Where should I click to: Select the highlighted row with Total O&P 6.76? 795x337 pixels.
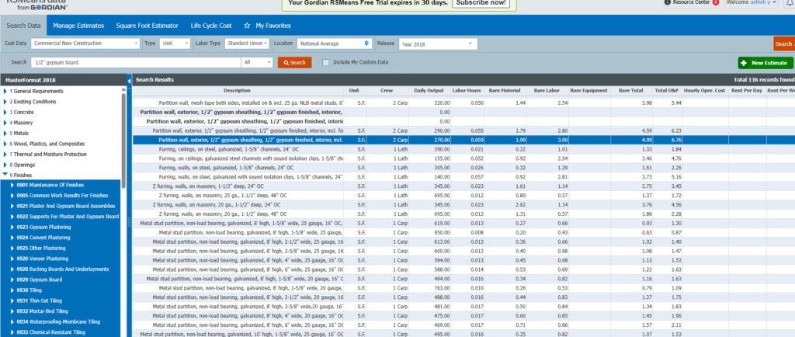[464, 141]
